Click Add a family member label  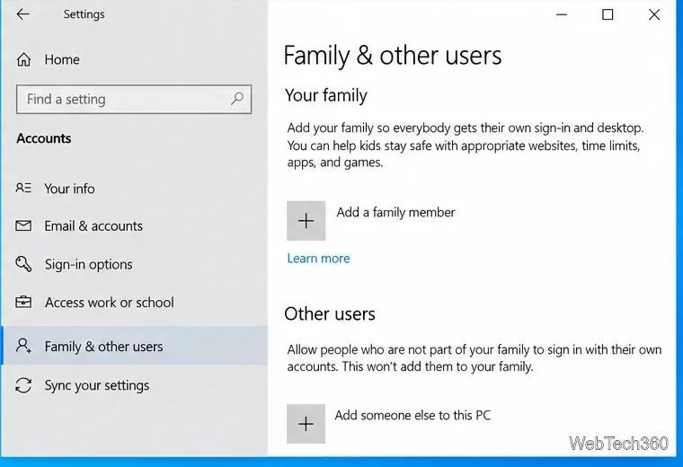(x=395, y=212)
